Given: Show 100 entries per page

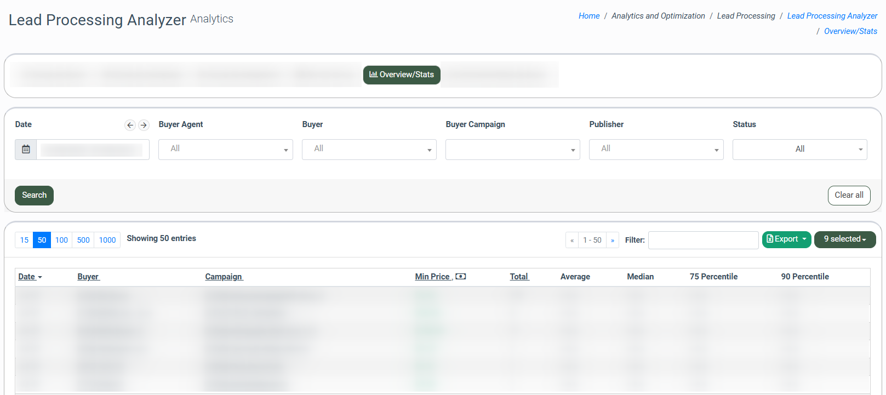Looking at the screenshot, I should (61, 240).
